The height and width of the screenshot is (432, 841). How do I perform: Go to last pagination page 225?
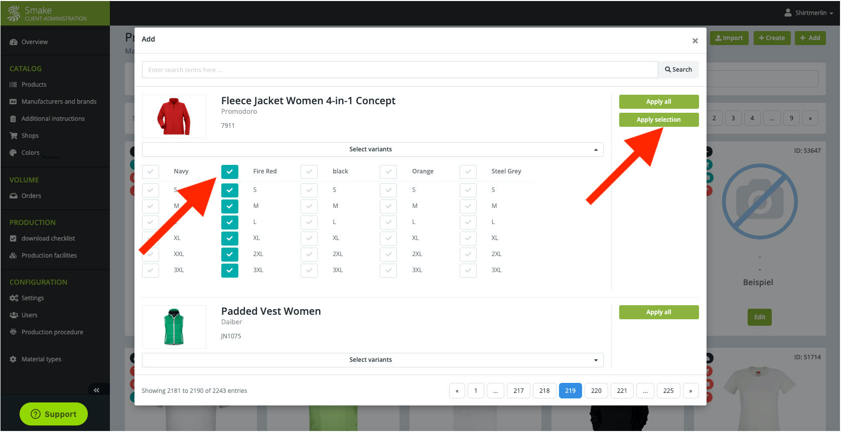tap(668, 391)
